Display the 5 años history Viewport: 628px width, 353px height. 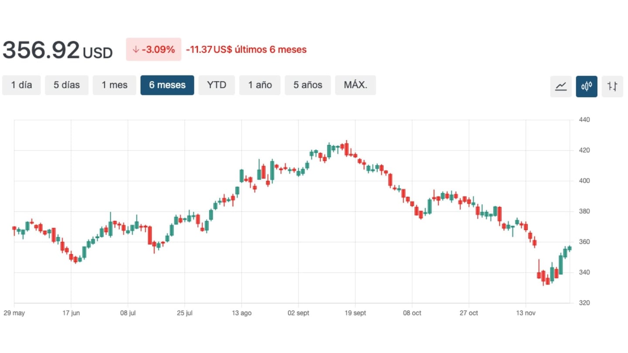click(307, 85)
